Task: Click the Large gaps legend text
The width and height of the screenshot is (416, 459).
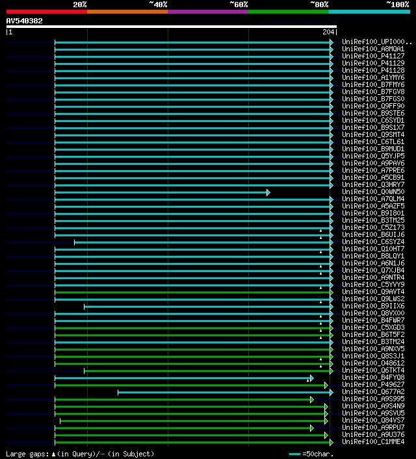Action: (27, 454)
